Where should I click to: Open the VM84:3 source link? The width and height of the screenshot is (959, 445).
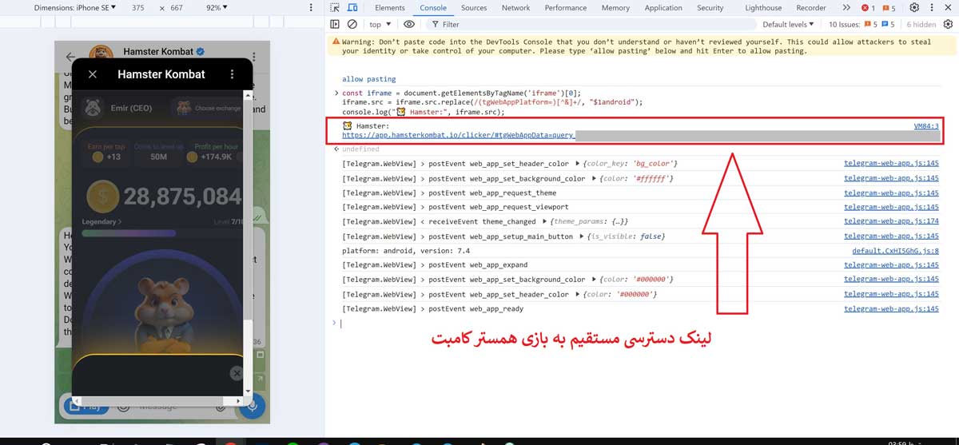pyautogui.click(x=926, y=126)
